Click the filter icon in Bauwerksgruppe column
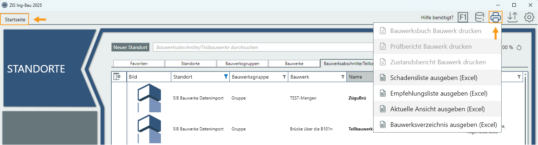Screen dimensions: 538x145 tap(284, 77)
